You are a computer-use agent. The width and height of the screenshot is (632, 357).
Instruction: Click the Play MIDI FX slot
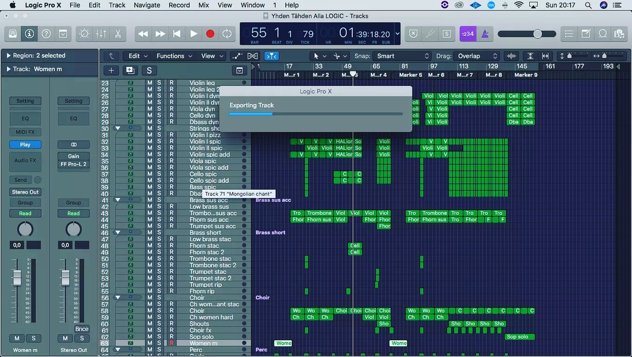click(25, 144)
